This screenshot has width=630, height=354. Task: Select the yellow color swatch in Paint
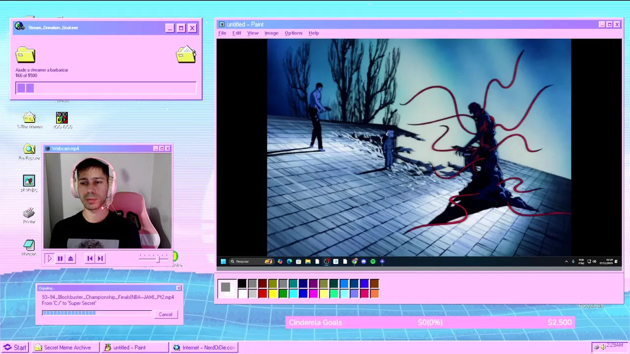coord(273,294)
